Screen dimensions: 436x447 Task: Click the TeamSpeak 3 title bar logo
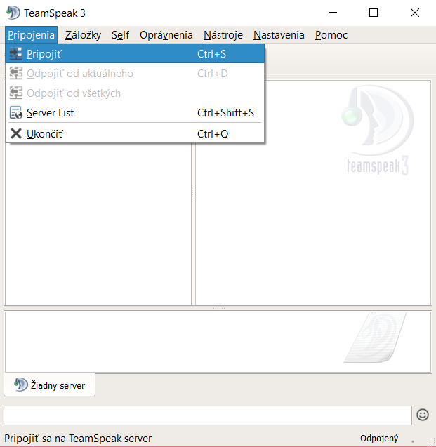13,13
